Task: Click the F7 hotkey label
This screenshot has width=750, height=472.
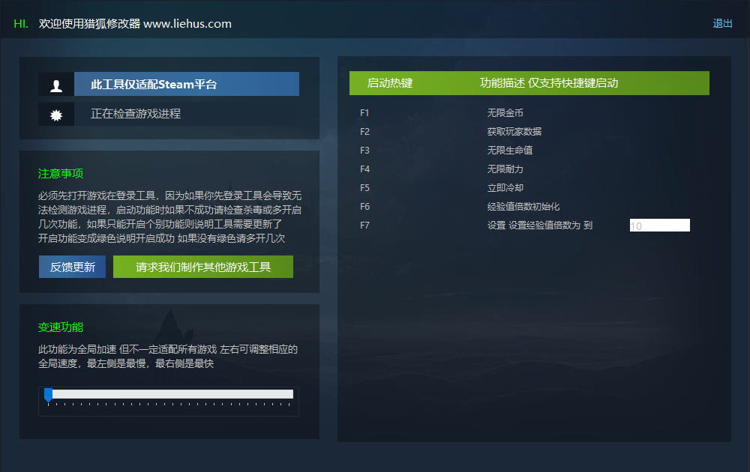Action: pyautogui.click(x=364, y=225)
